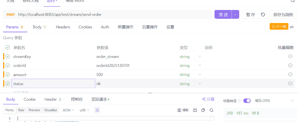Expand the type dropdown for orderId
This screenshot has height=122, width=298.
tap(200, 65)
